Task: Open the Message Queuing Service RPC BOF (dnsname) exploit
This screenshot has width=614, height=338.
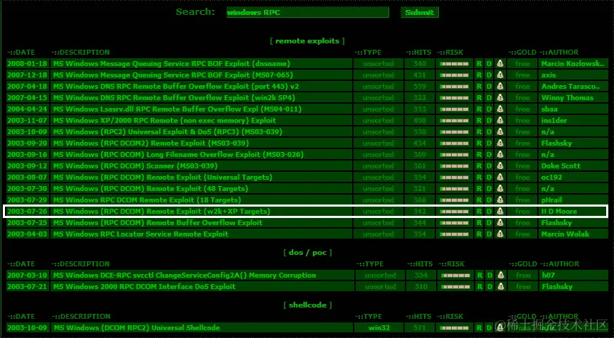Action: [x=171, y=64]
